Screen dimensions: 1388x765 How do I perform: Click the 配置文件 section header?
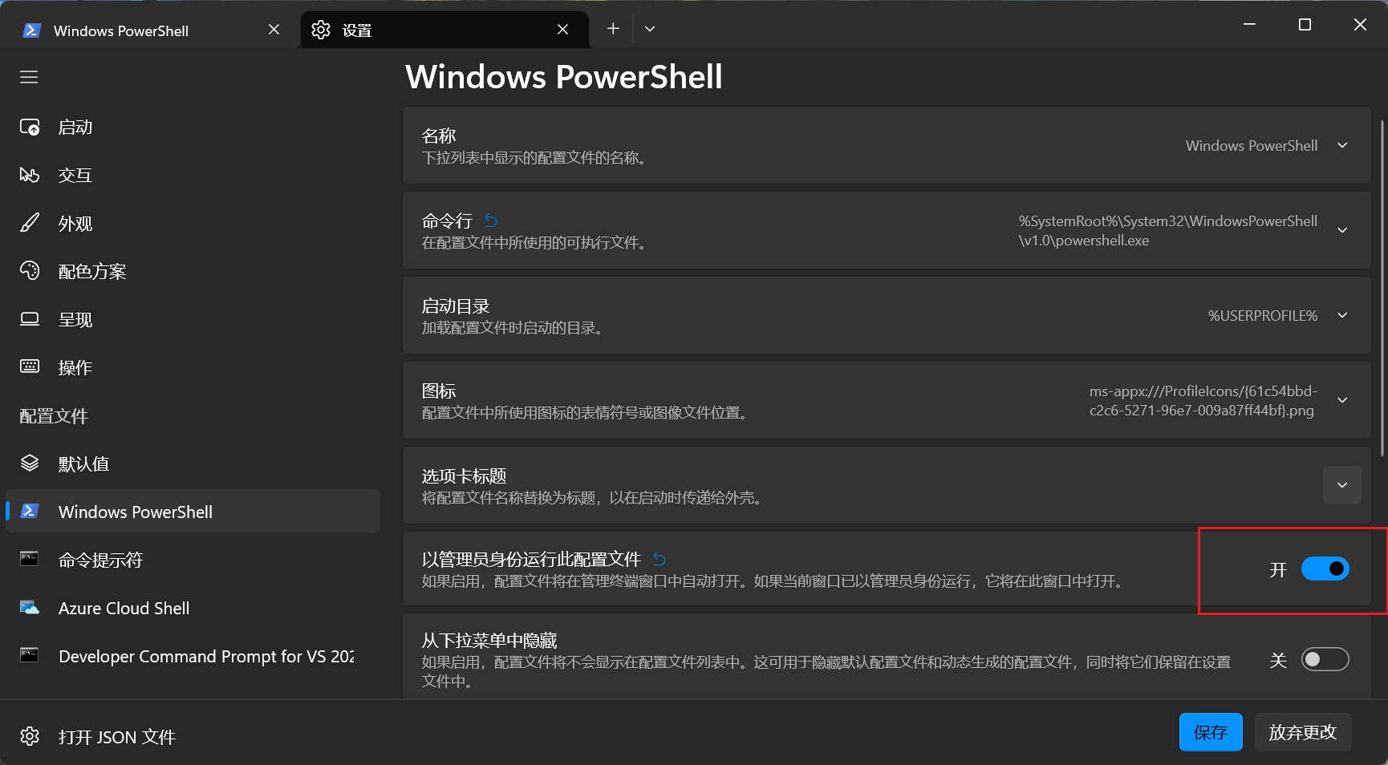(x=54, y=416)
